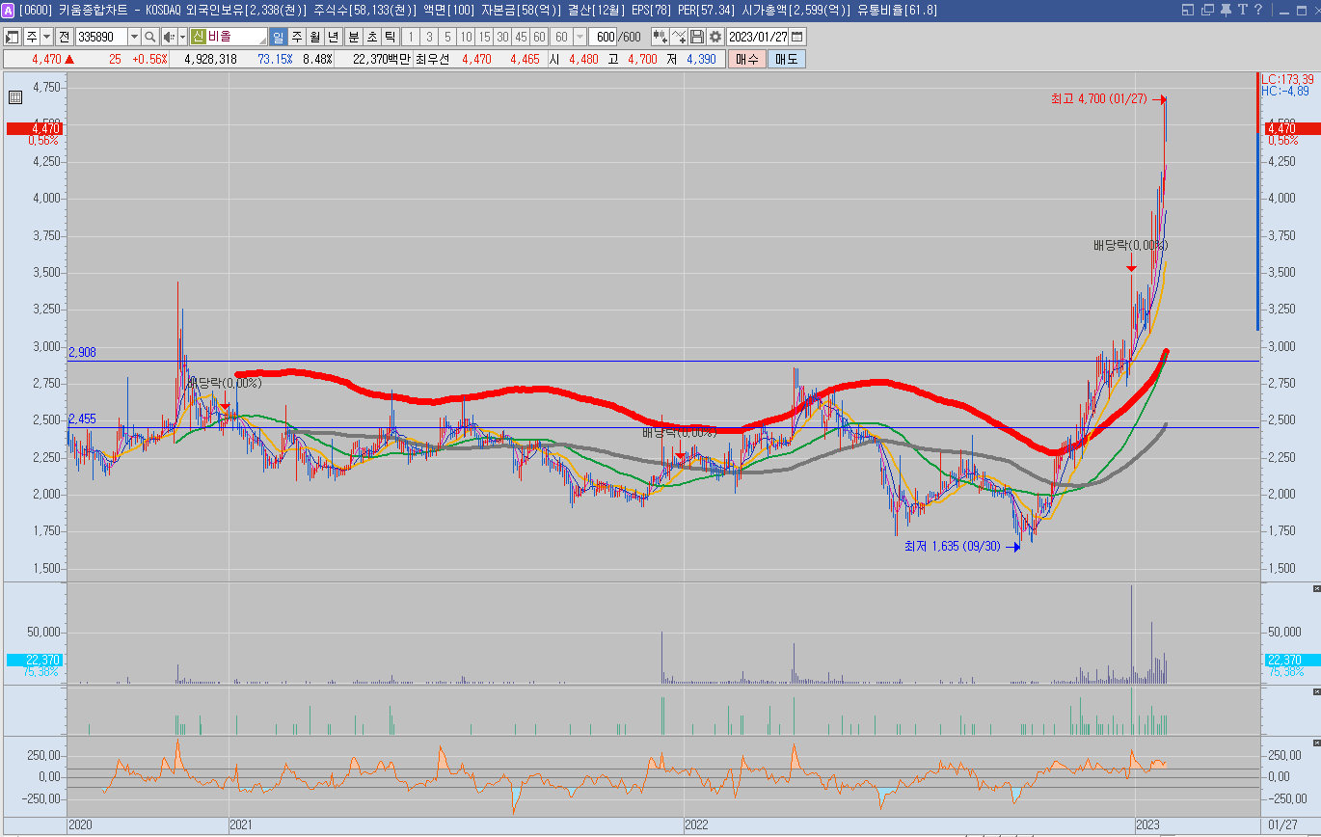Close the oscillator panel with its x
The width and height of the screenshot is (1321, 837).
[1316, 743]
